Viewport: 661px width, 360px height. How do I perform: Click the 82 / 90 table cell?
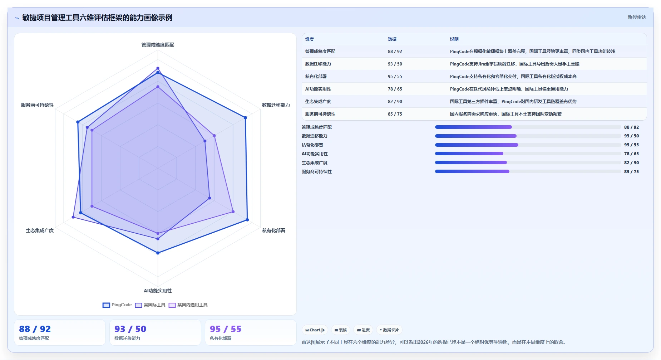click(395, 102)
